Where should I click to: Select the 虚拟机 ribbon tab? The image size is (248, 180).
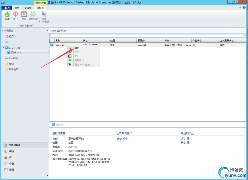click(40, 8)
